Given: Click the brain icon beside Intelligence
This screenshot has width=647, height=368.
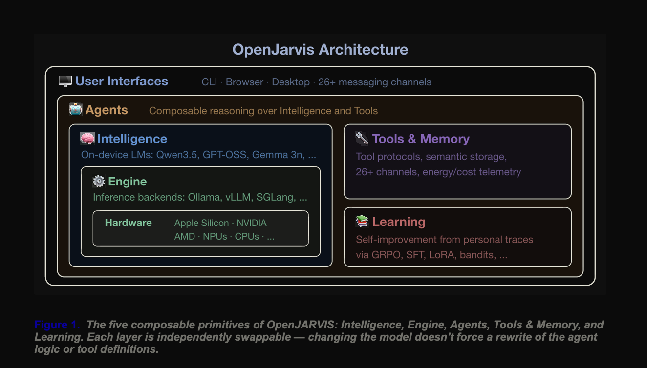Looking at the screenshot, I should click(x=87, y=139).
